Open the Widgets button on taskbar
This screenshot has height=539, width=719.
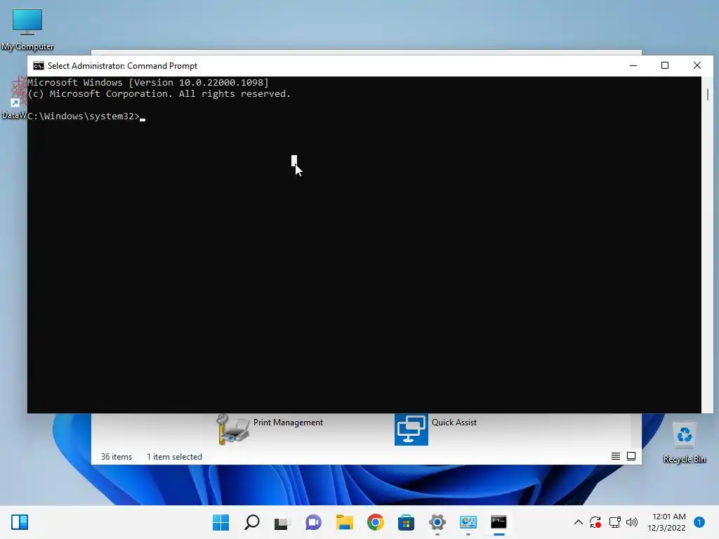point(20,522)
